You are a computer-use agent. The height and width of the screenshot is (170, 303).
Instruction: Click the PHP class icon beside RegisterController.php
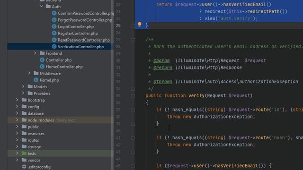54,33
